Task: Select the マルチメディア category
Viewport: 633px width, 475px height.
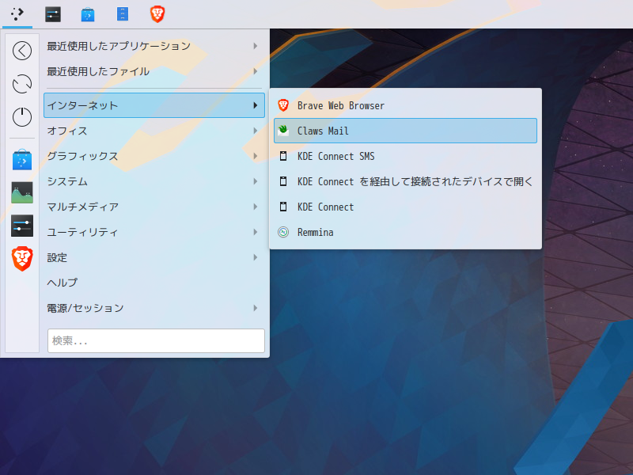Action: (154, 207)
